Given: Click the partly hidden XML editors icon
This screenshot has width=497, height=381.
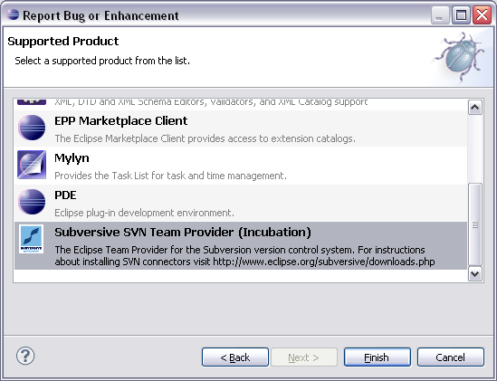Looking at the screenshot, I should click(x=32, y=101).
